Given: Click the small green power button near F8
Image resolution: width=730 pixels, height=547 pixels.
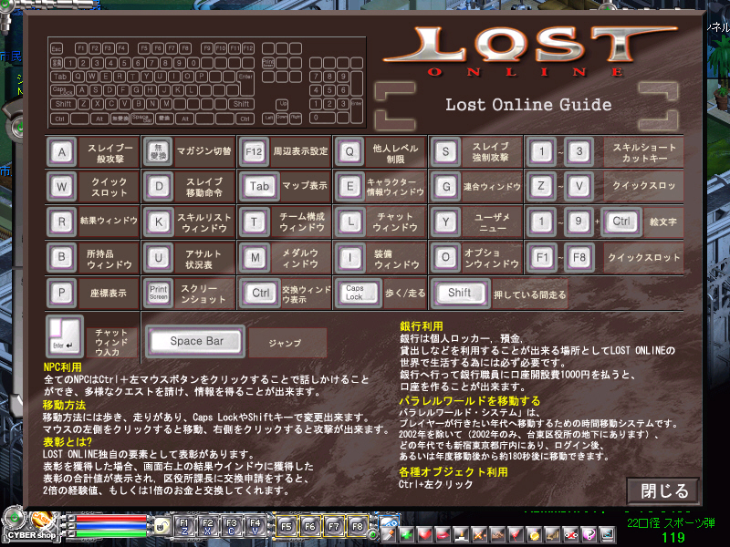Looking at the screenshot, I should point(372,535).
